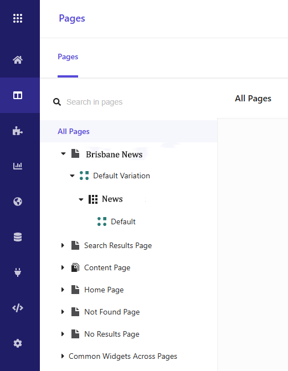
Task: Expand Common Widgets Across Pages
Action: [x=63, y=356]
